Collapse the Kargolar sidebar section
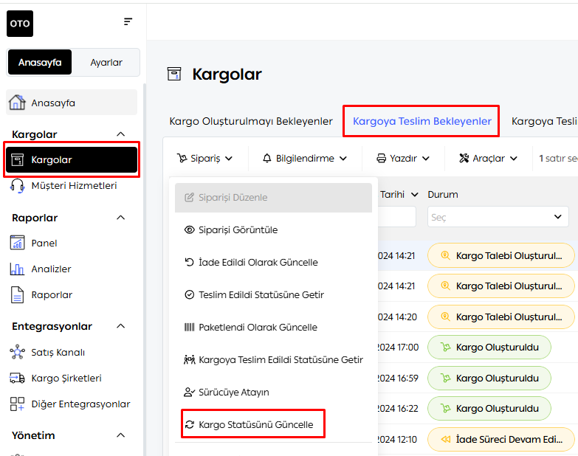Image resolution: width=578 pixels, height=456 pixels. click(x=120, y=134)
